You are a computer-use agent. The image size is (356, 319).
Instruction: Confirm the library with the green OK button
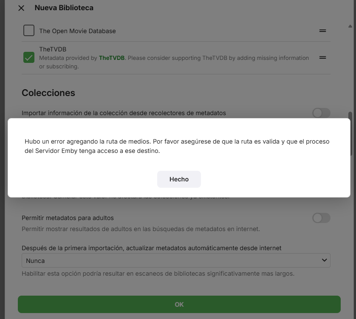click(179, 304)
